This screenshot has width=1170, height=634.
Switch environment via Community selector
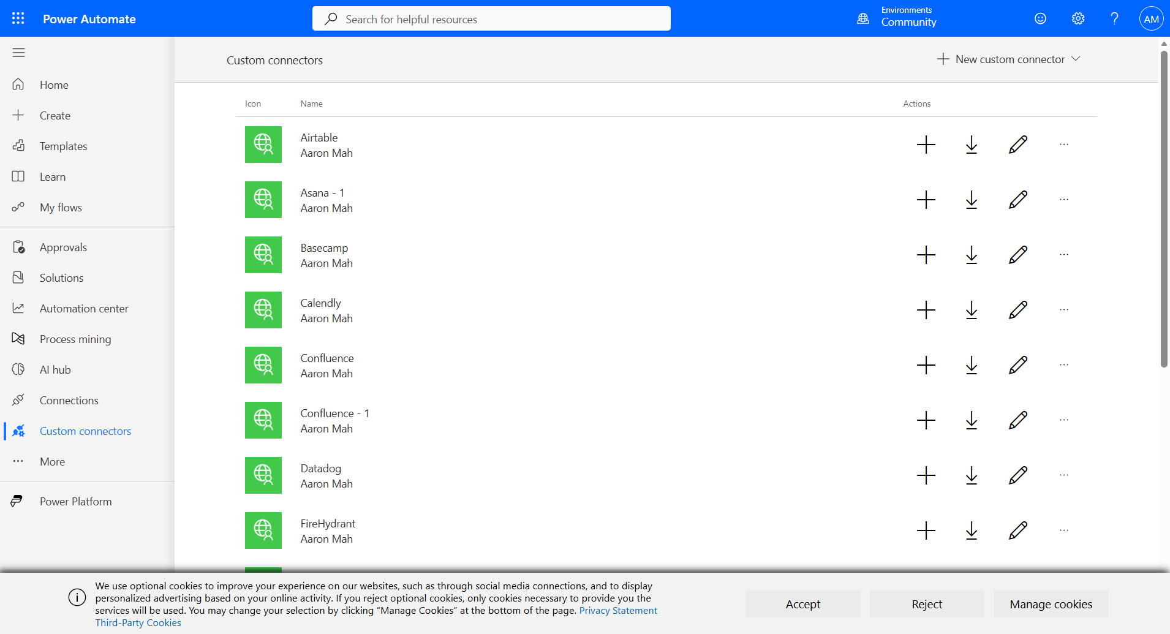coord(908,22)
